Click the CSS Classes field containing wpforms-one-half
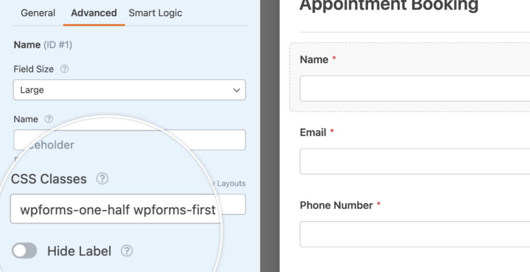Image resolution: width=530 pixels, height=272 pixels. point(116,209)
